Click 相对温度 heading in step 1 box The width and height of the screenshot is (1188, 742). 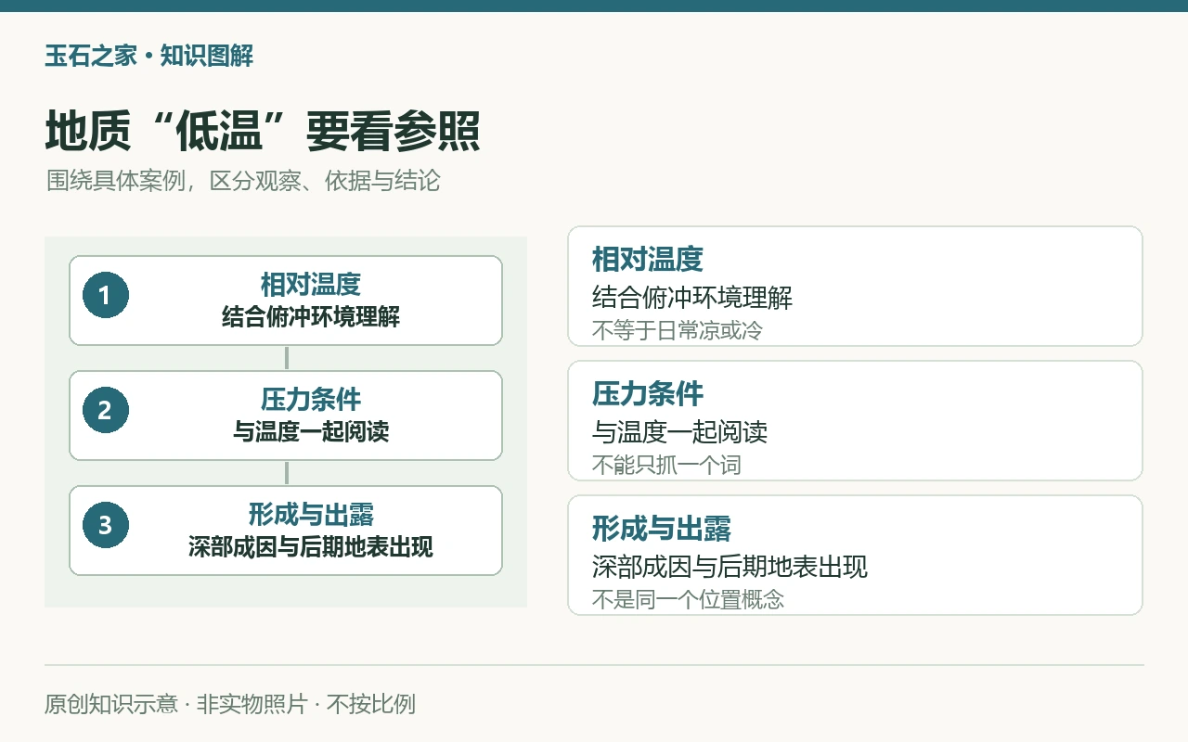(x=311, y=284)
